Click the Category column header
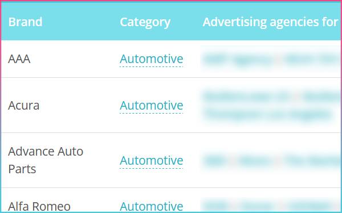Image resolution: width=342 pixels, height=213 pixels. [145, 22]
